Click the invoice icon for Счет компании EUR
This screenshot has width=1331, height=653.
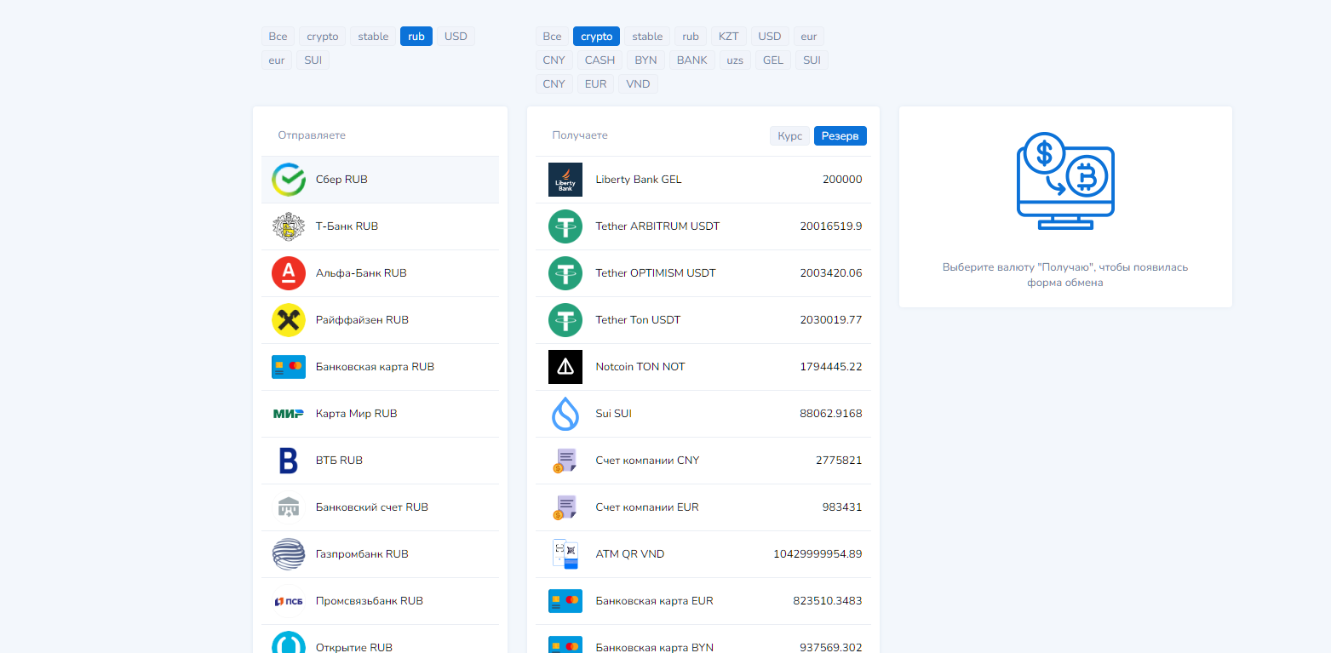[565, 507]
